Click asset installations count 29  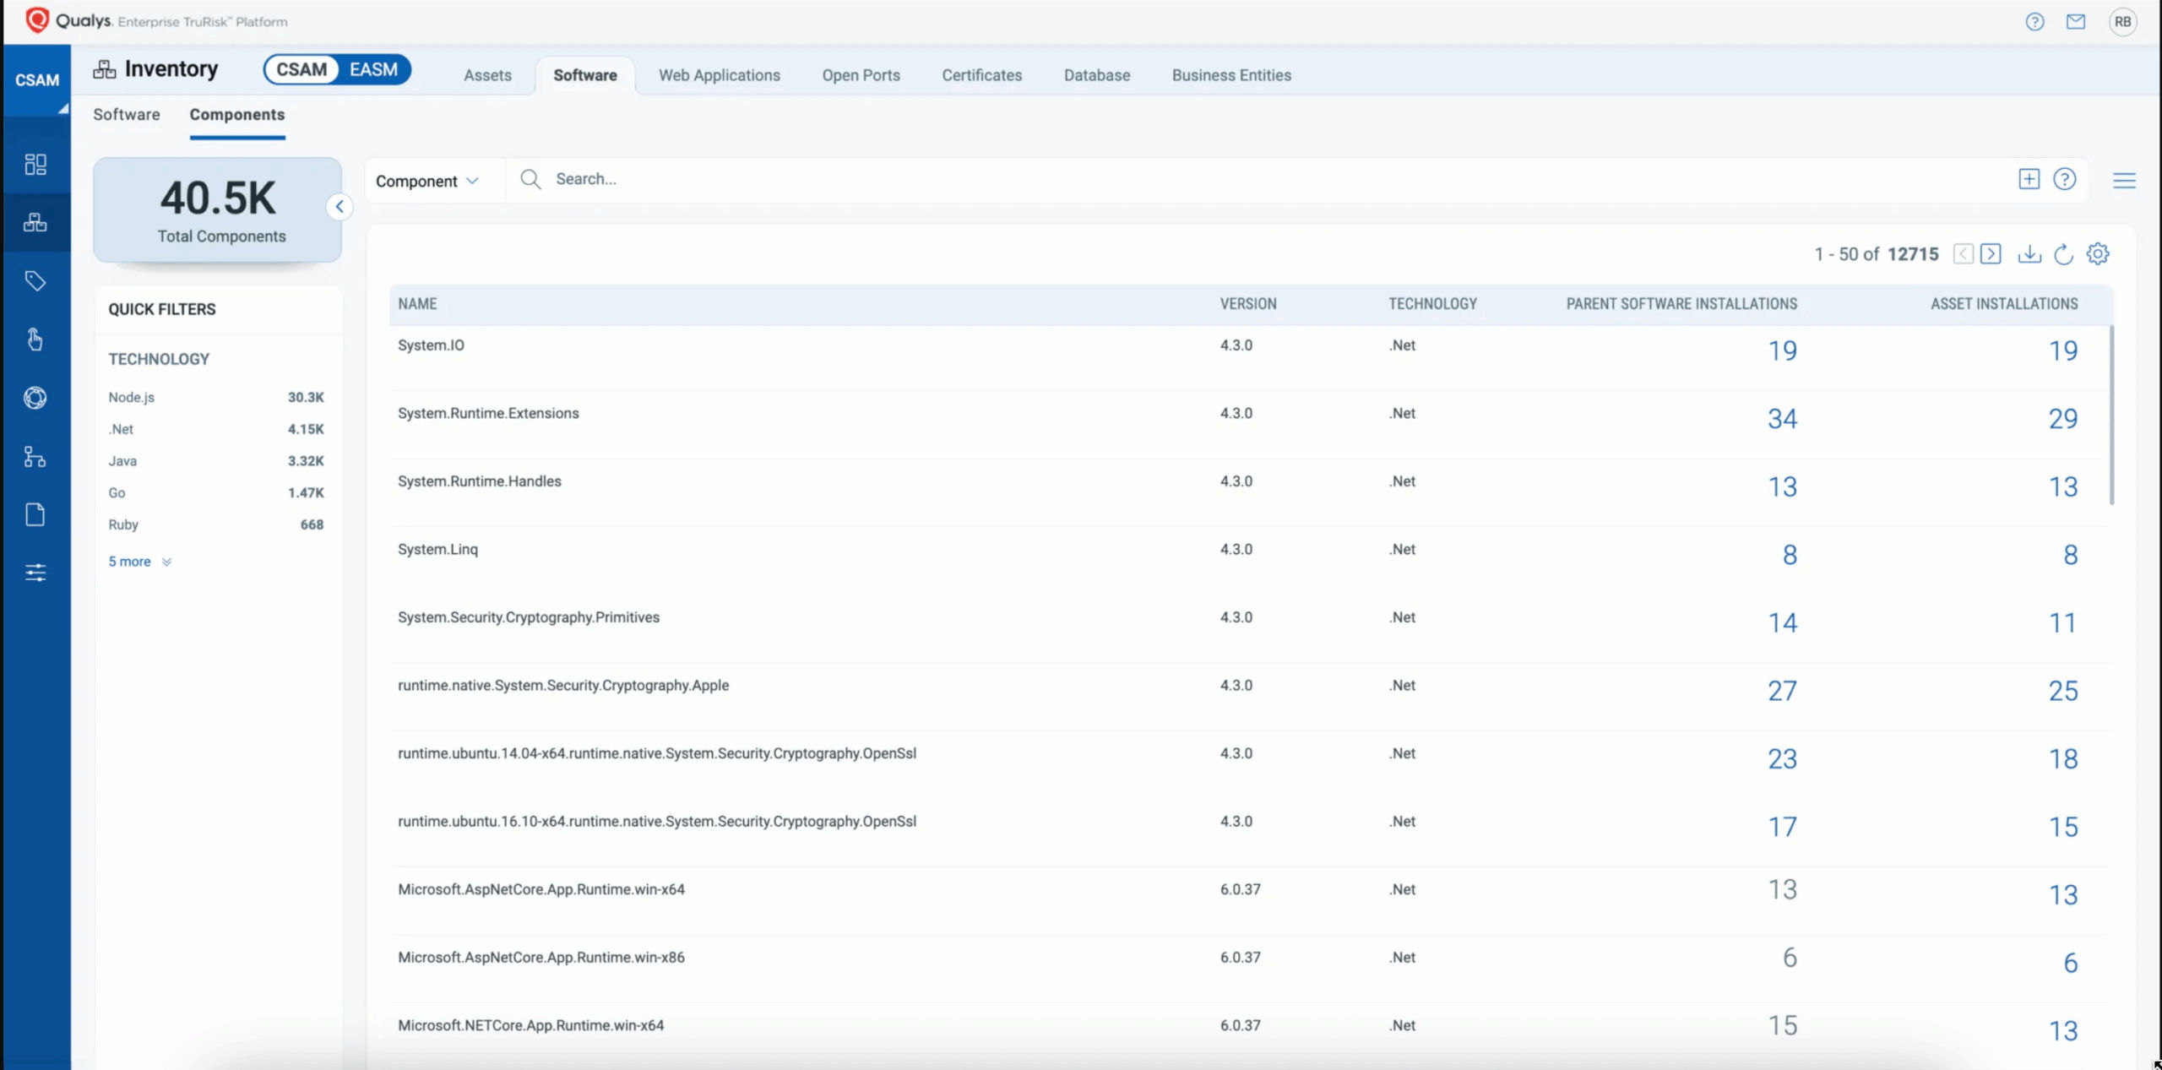[x=2062, y=419]
